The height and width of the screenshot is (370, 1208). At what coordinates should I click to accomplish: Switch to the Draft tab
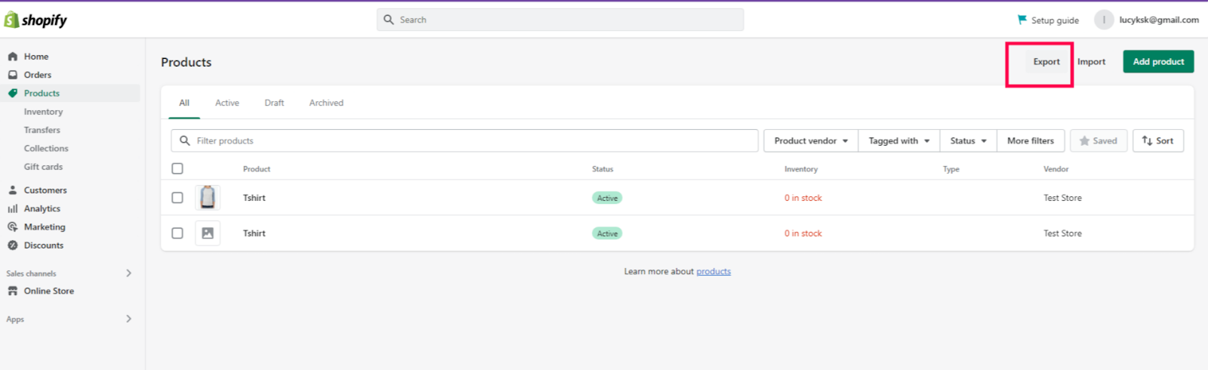[274, 103]
